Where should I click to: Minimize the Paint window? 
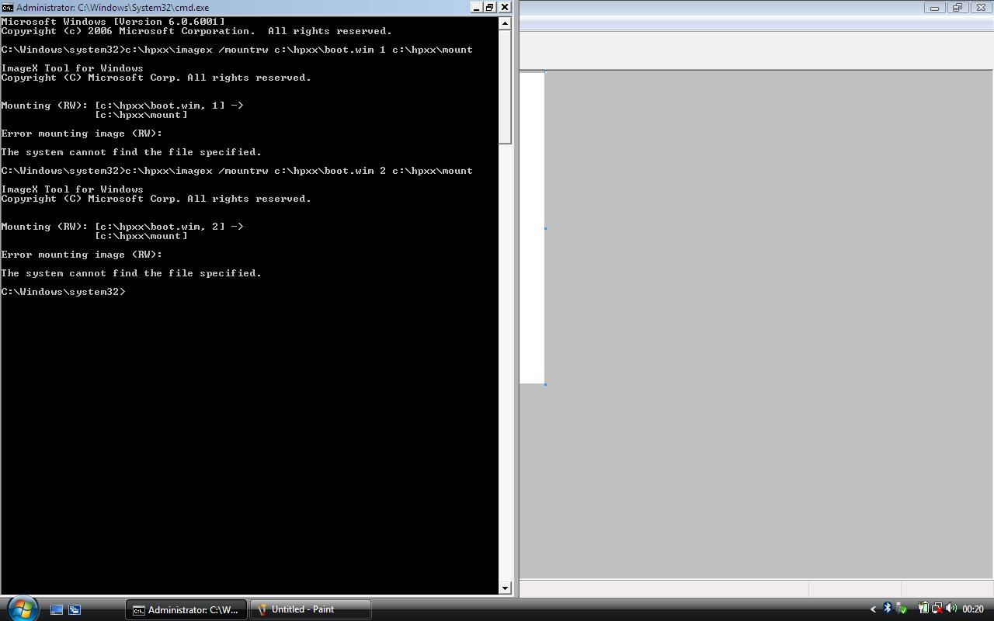934,8
